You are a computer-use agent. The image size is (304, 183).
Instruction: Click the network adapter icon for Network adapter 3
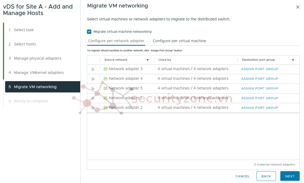tap(106, 69)
